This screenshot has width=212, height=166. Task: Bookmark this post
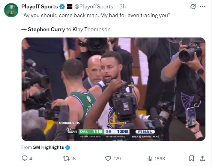tap(192, 158)
